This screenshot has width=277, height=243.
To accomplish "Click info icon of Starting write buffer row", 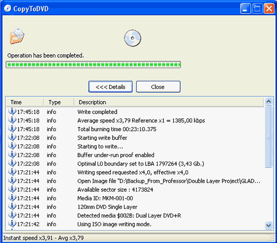I will point(12,137).
